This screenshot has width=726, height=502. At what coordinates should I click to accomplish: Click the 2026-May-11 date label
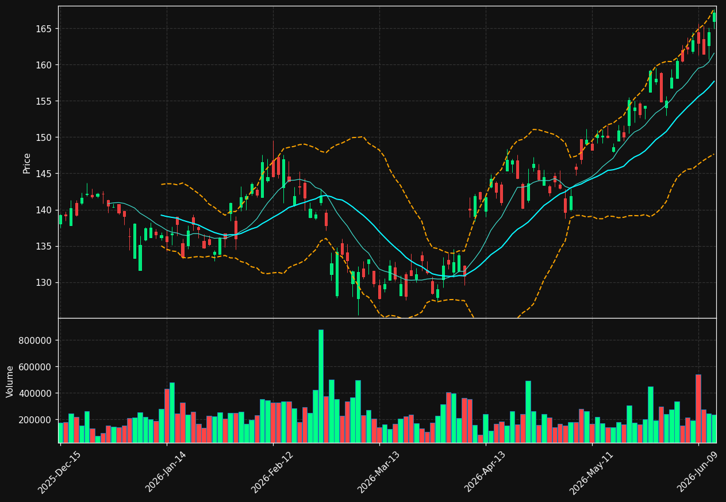pos(592,472)
